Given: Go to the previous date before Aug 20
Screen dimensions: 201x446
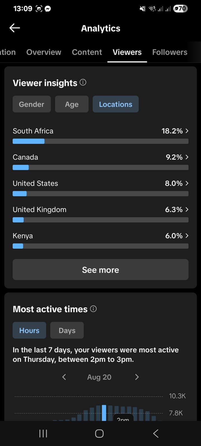Looking at the screenshot, I should click(x=64, y=377).
